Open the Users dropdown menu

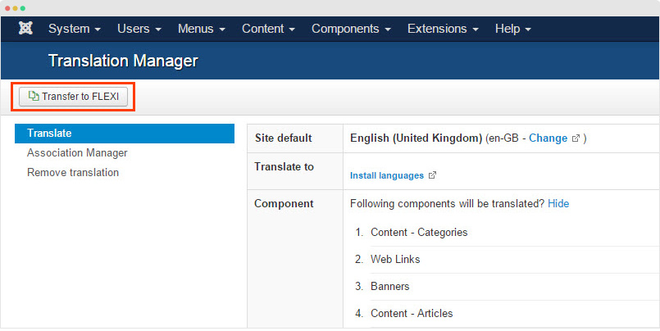[139, 29]
